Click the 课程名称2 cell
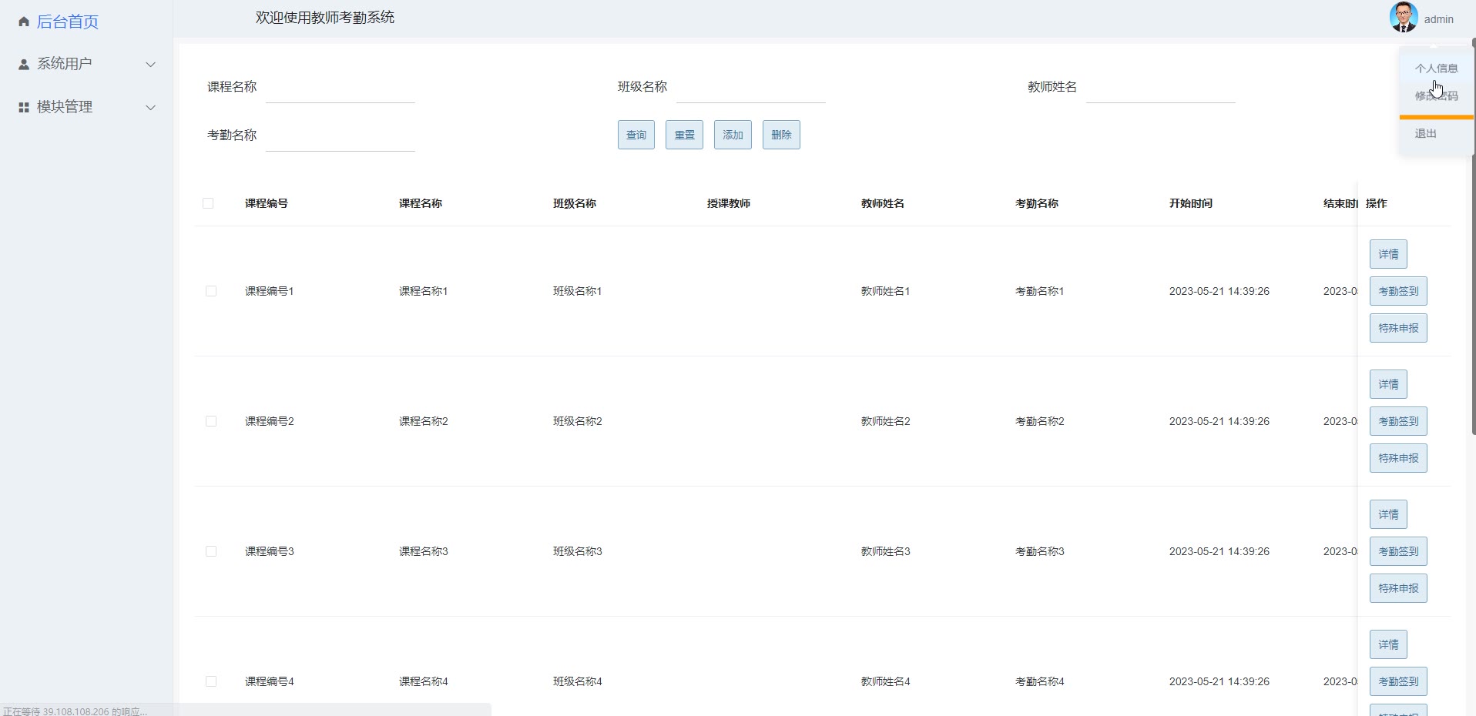Viewport: 1476px width, 716px height. pyautogui.click(x=424, y=421)
